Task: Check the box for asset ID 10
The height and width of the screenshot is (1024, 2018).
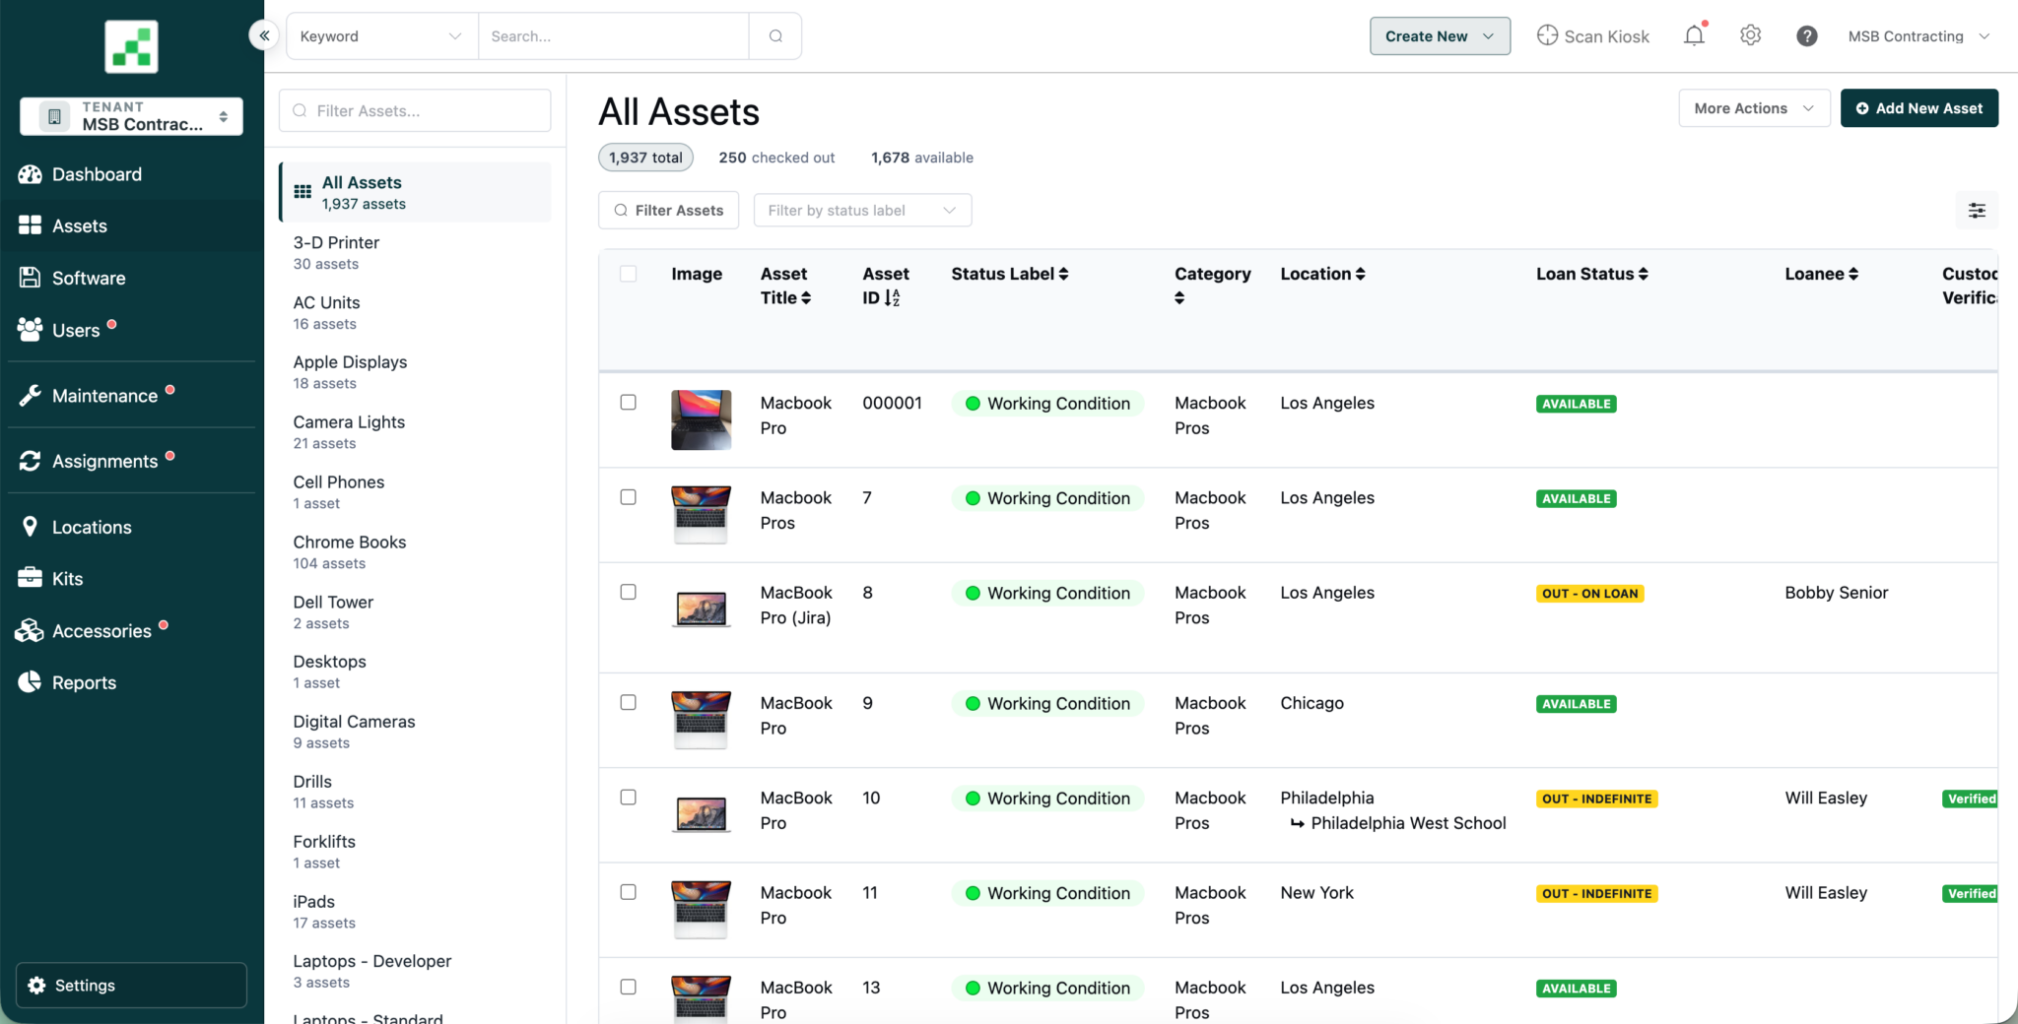Action: point(628,798)
